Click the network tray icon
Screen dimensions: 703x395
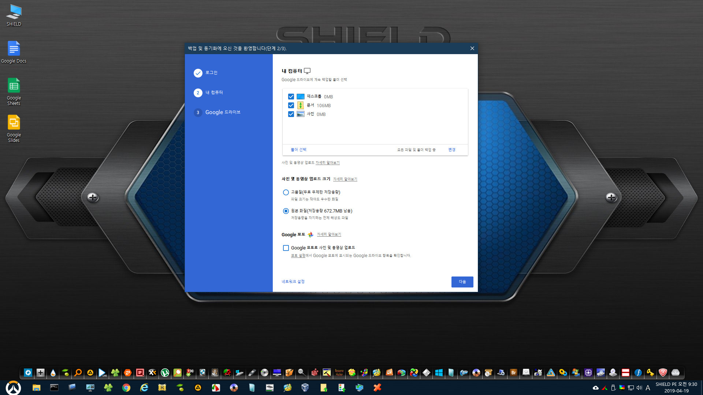[x=631, y=388]
